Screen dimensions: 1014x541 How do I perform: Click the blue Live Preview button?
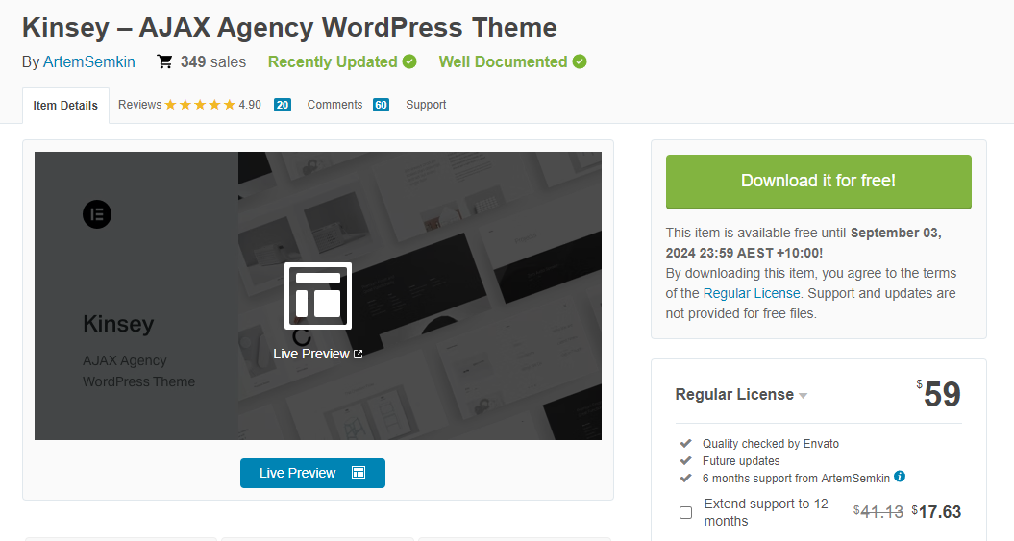312,473
